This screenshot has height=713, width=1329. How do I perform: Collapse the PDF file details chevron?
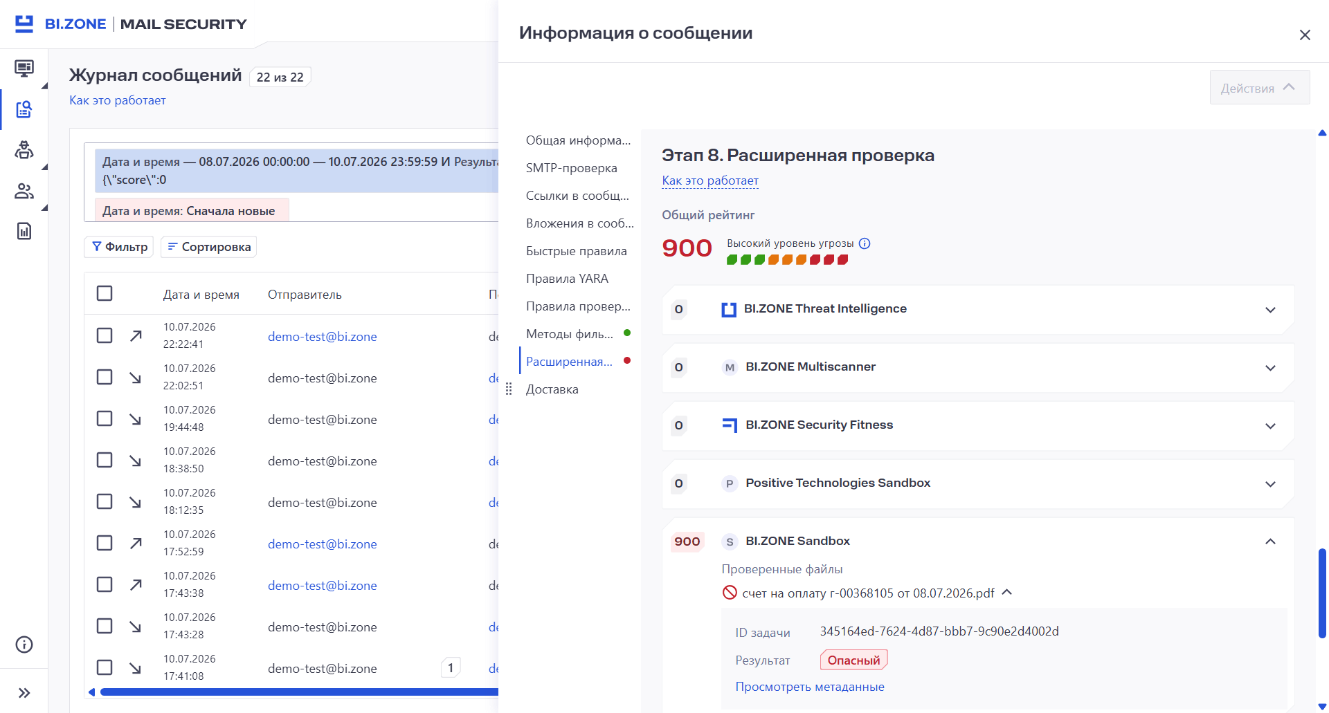pos(1007,592)
